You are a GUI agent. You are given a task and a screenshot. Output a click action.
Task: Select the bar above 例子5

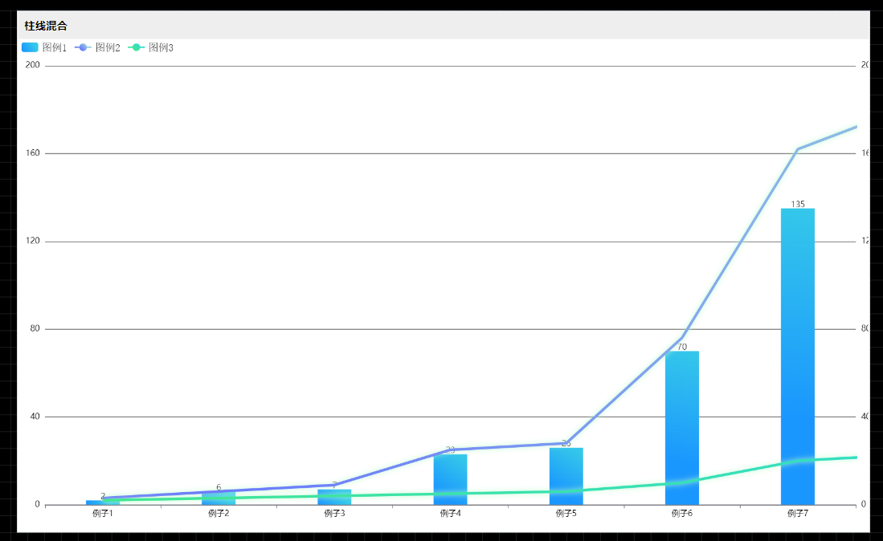pyautogui.click(x=566, y=478)
